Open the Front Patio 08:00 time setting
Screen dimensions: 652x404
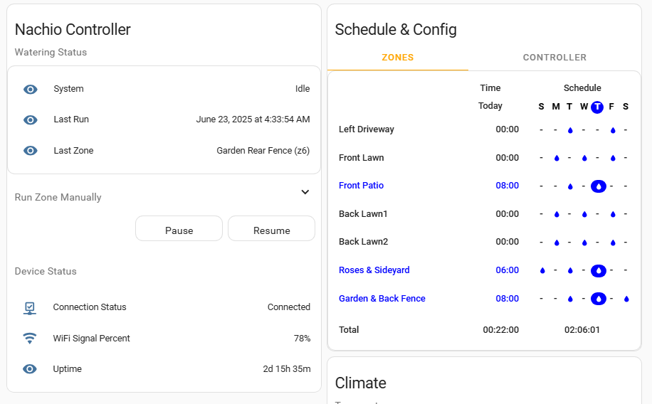[x=507, y=186]
